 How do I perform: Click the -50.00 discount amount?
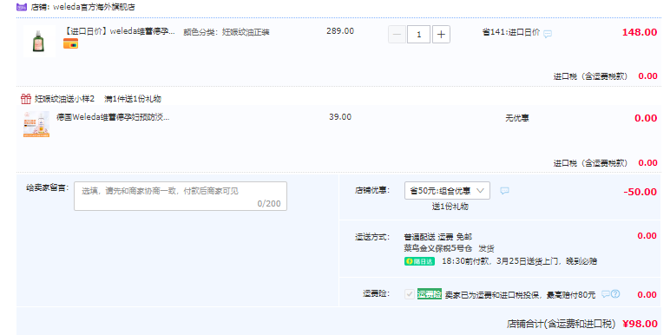640,192
